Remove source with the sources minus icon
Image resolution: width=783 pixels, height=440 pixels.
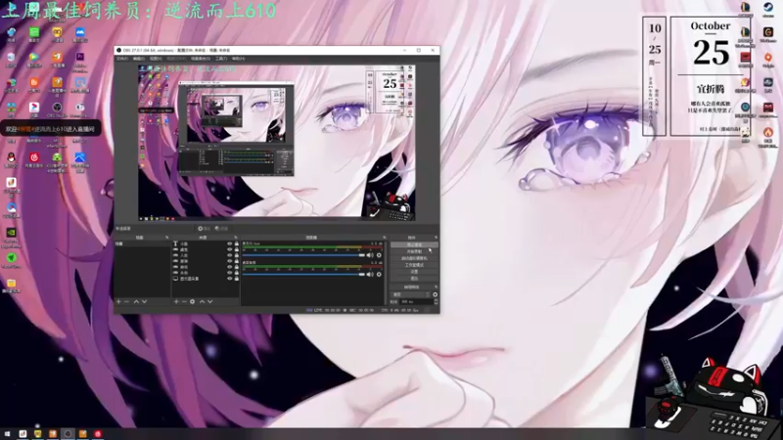click(184, 302)
